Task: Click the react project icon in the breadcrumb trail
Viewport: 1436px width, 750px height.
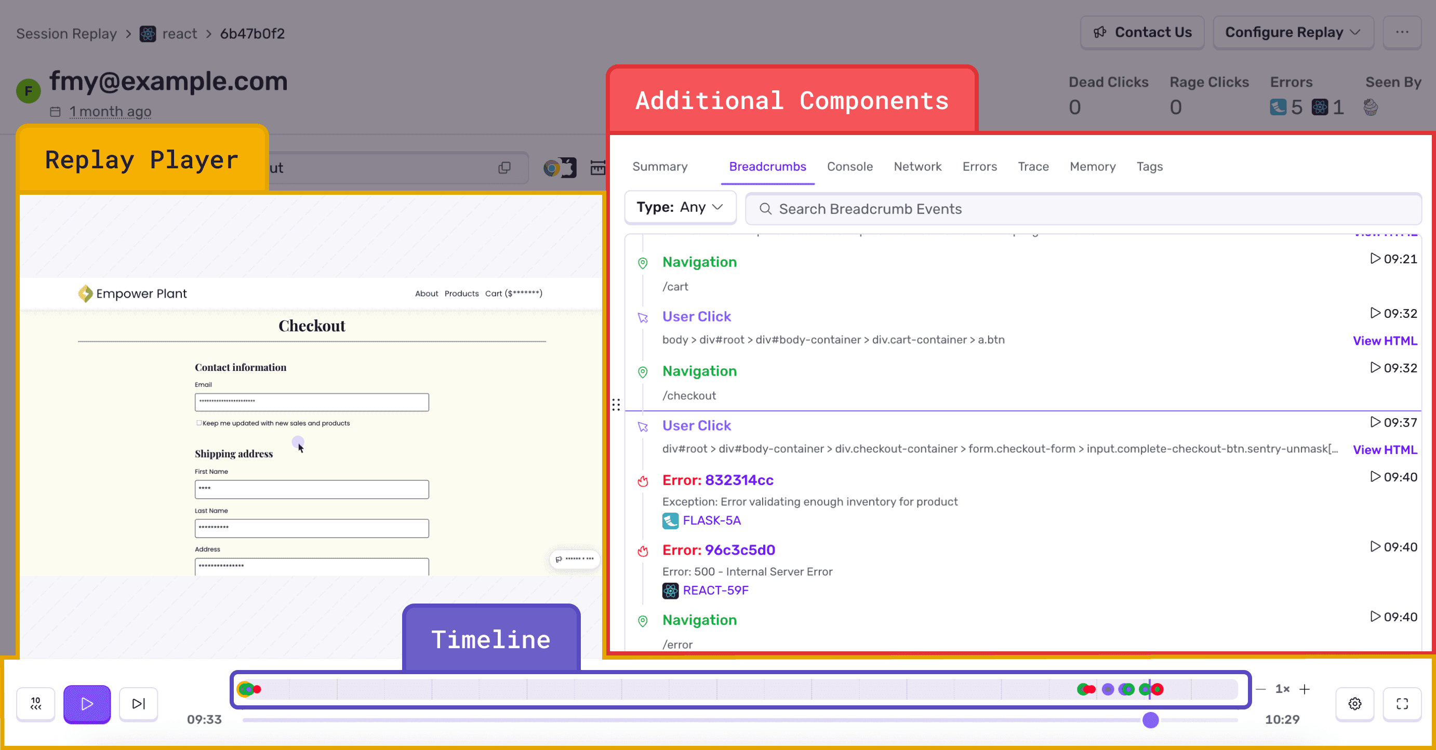Action: [x=147, y=33]
